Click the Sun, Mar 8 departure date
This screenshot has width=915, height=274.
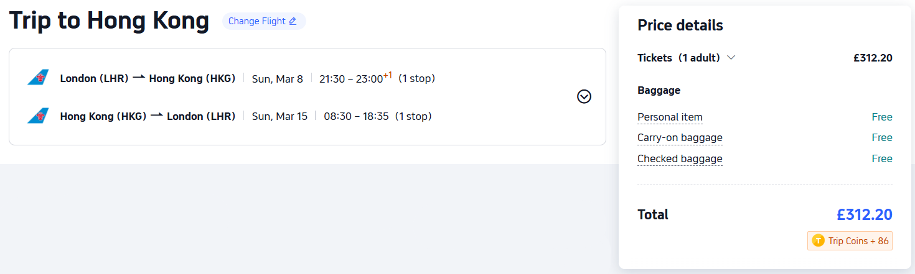pos(277,78)
